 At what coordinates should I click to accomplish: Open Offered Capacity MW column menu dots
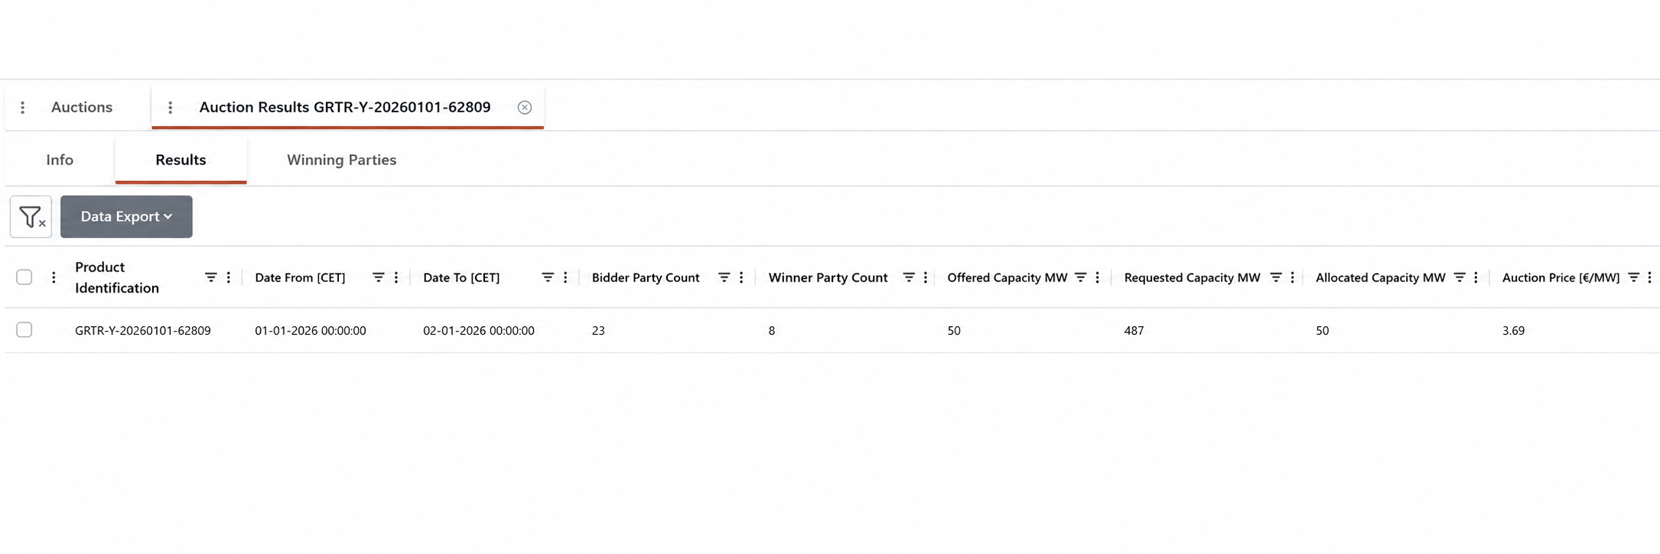(x=1097, y=277)
